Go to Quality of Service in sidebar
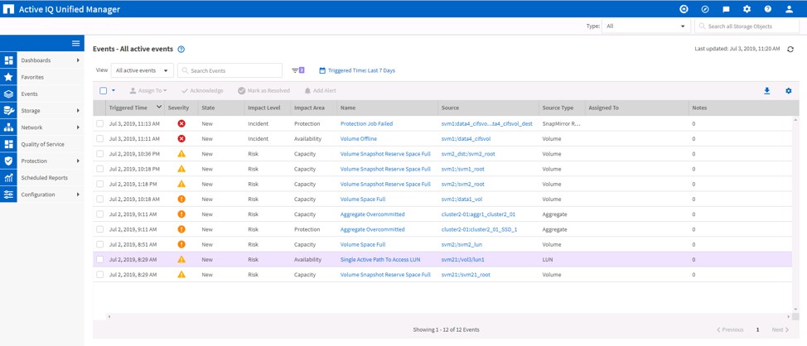 (x=42, y=144)
